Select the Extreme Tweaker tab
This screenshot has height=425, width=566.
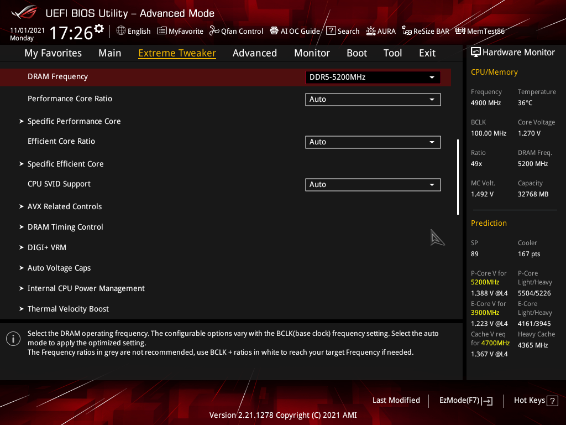(177, 53)
